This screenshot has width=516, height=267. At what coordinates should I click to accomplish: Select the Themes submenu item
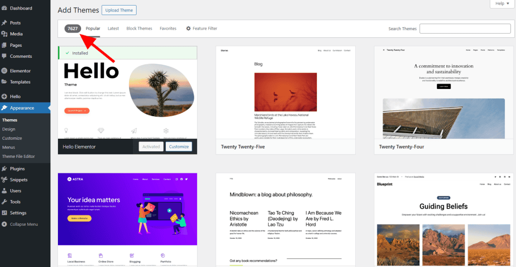click(x=10, y=120)
